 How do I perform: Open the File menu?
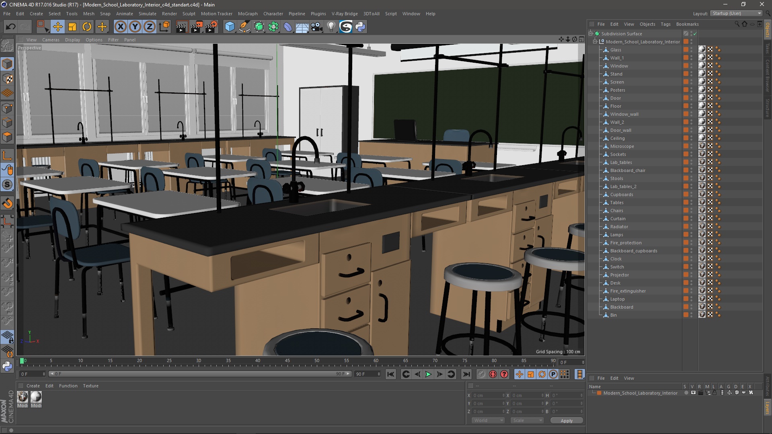tap(7, 14)
